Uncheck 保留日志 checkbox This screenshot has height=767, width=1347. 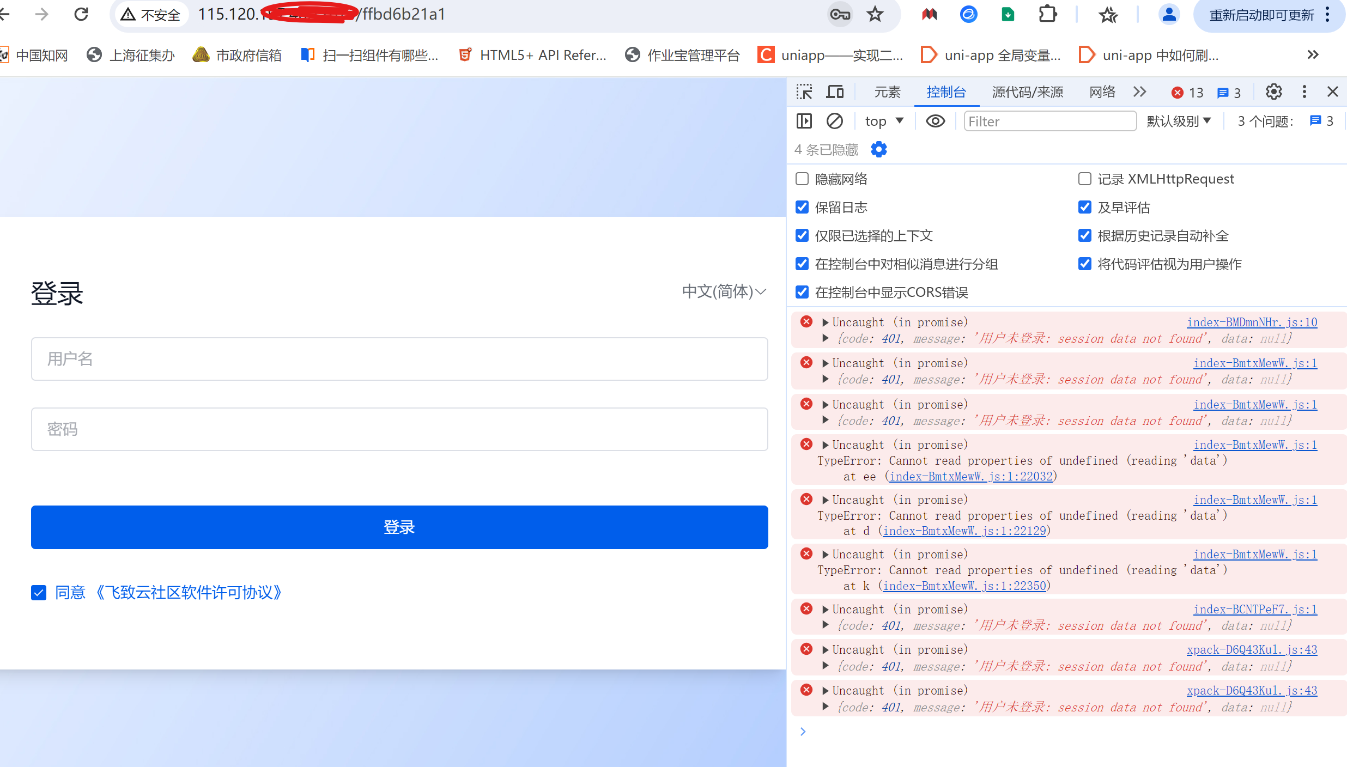pyautogui.click(x=802, y=207)
